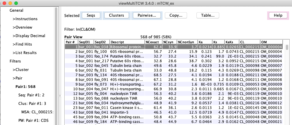This screenshot has width=292, height=125.
Task: Go to Find Hits
Action: (22, 44)
